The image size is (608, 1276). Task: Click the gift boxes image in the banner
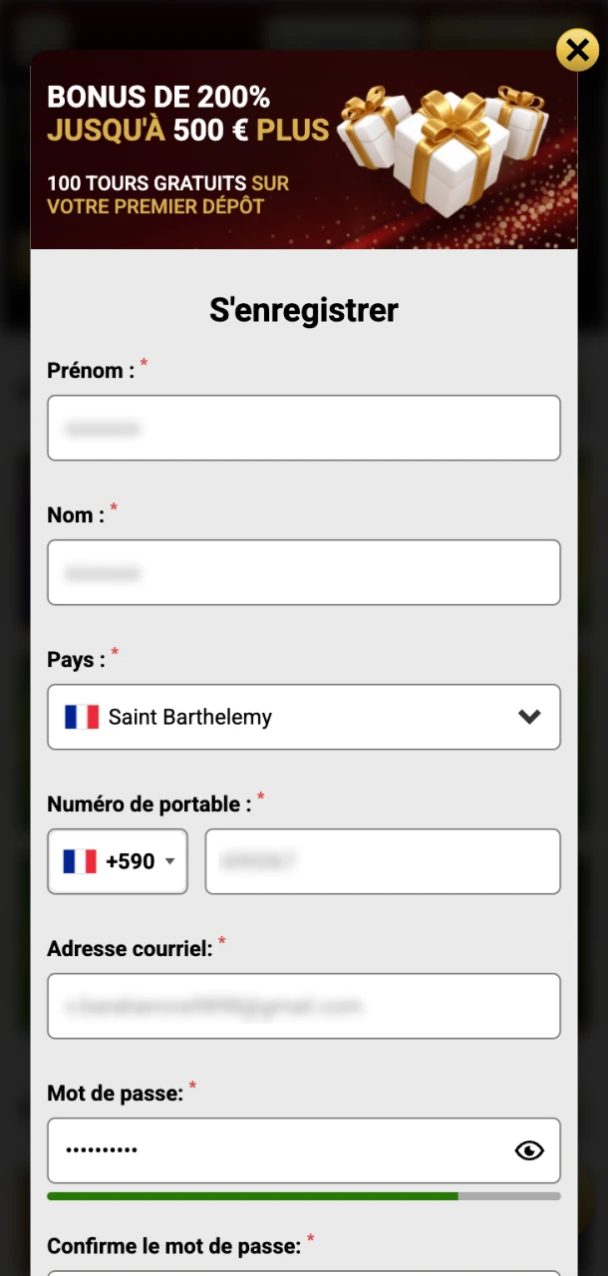pyautogui.click(x=449, y=150)
